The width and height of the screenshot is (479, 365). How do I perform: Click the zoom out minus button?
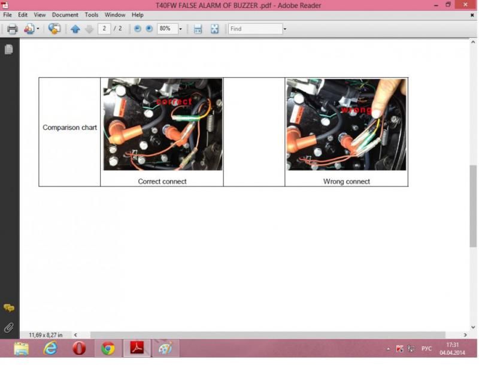pyautogui.click(x=138, y=29)
